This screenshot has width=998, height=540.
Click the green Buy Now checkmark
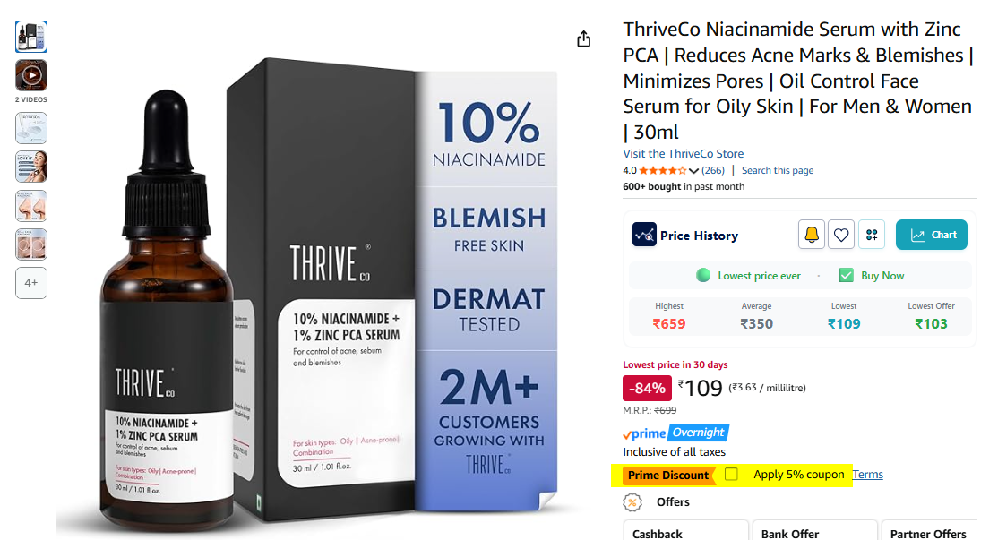click(x=846, y=276)
